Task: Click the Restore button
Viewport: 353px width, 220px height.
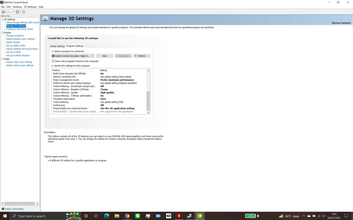Action: point(142,56)
